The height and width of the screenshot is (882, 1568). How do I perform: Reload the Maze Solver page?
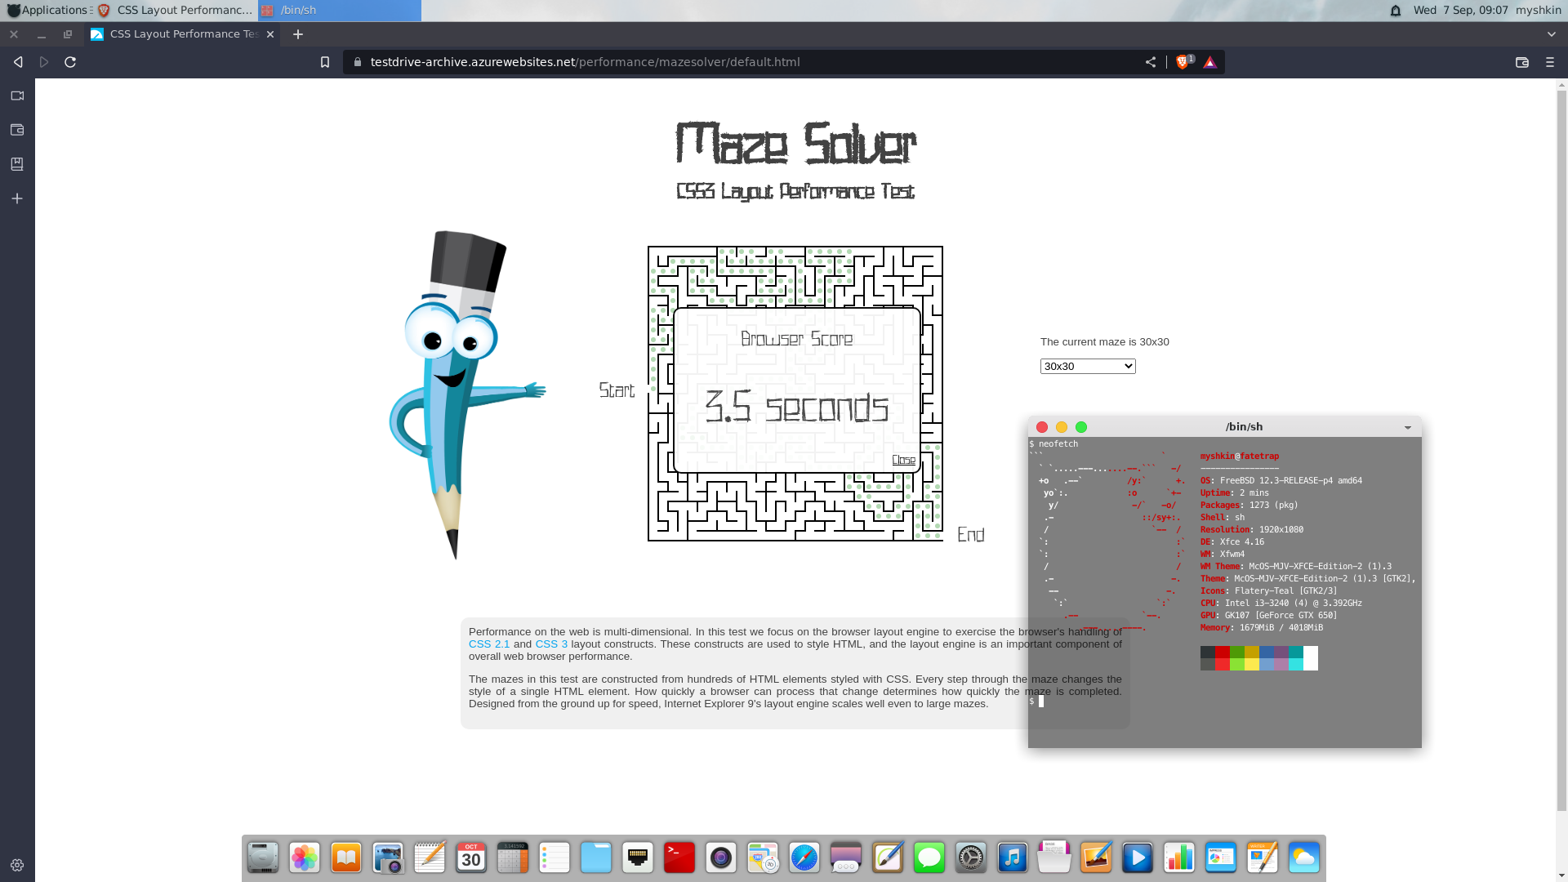(70, 62)
